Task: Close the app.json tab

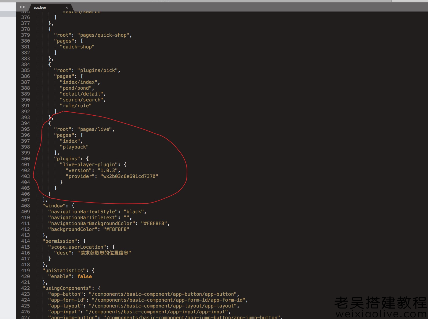Action: pos(67,7)
